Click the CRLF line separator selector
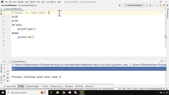 [124, 89]
